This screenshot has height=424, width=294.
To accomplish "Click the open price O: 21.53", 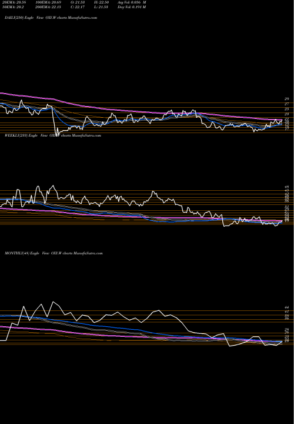I will tap(78, 2).
